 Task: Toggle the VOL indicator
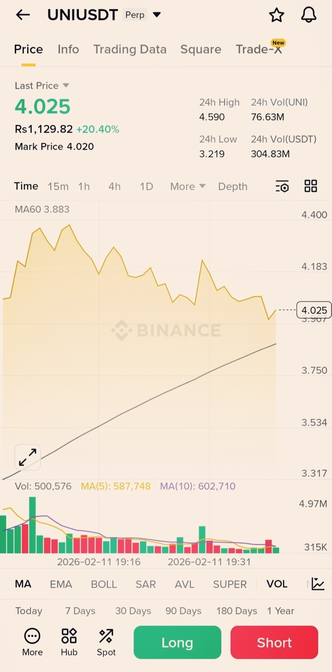(x=277, y=584)
